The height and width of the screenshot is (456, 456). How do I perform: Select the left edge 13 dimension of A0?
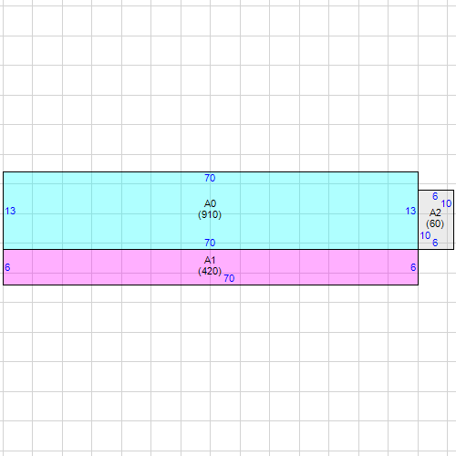tap(10, 211)
